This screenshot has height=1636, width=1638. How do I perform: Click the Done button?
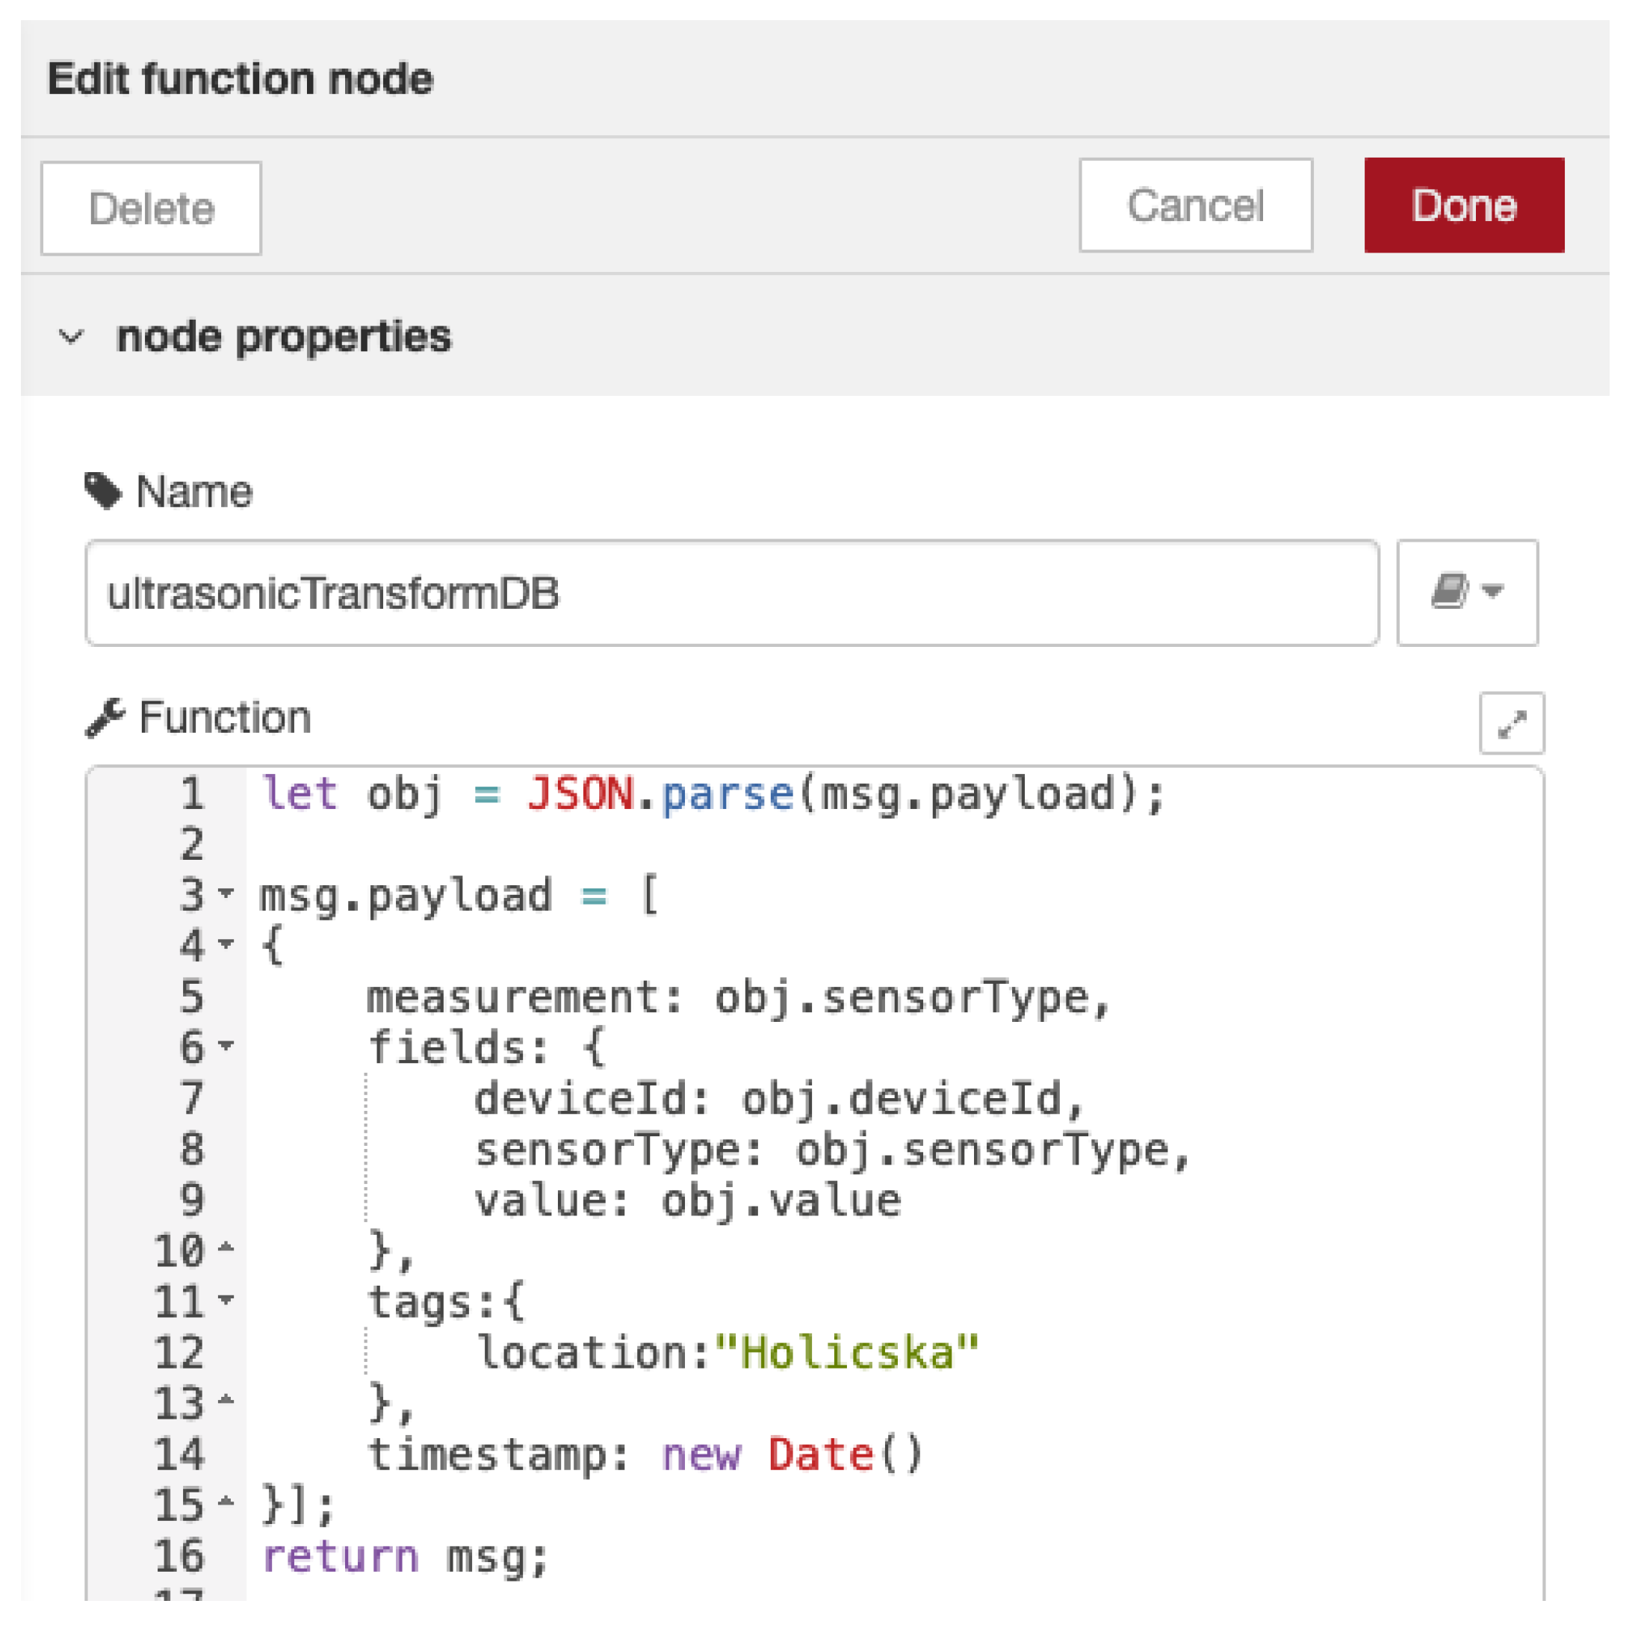(1463, 205)
